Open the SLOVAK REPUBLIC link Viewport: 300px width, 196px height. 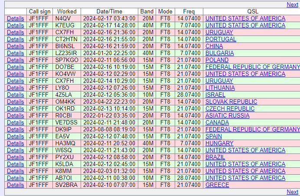(231, 101)
